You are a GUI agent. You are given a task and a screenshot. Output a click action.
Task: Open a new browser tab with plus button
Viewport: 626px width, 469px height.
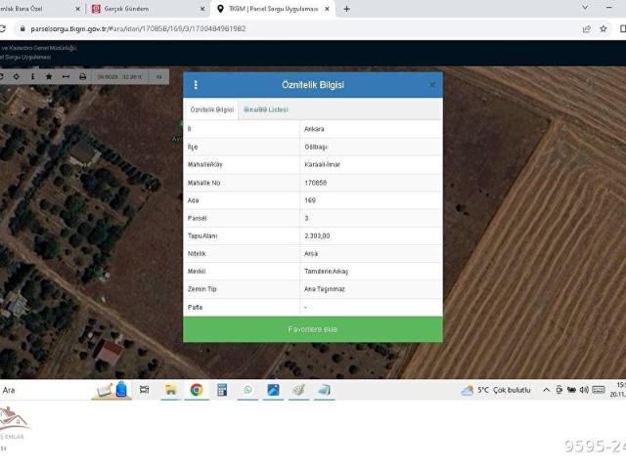346,9
